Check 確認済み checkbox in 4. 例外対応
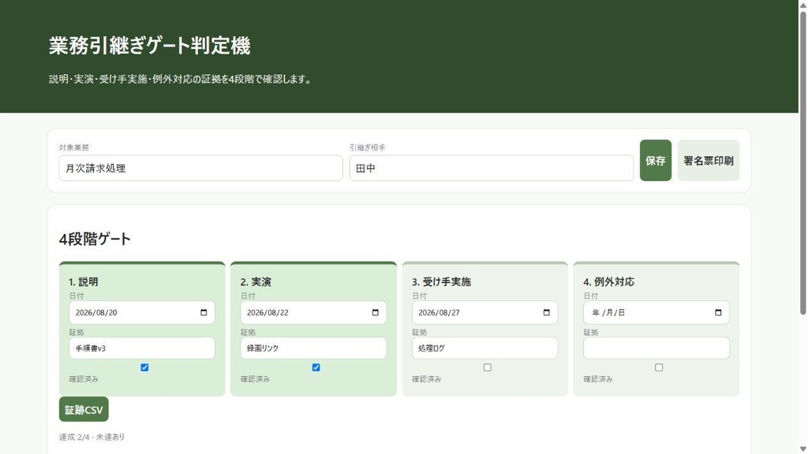Screen dimensions: 808x454 pyautogui.click(x=659, y=367)
